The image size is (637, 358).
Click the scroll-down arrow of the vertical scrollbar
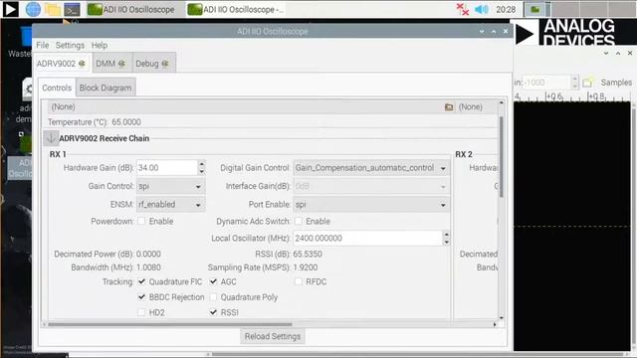[x=502, y=318]
